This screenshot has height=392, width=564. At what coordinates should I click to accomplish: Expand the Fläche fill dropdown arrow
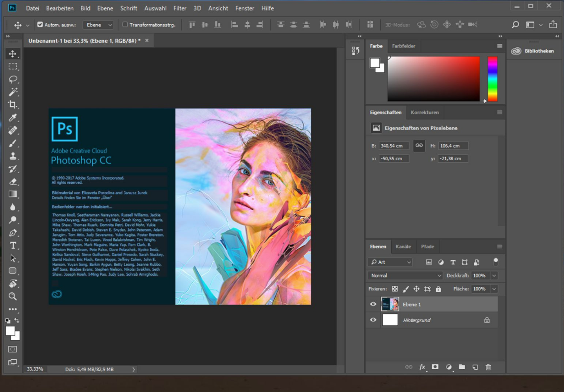click(x=494, y=289)
